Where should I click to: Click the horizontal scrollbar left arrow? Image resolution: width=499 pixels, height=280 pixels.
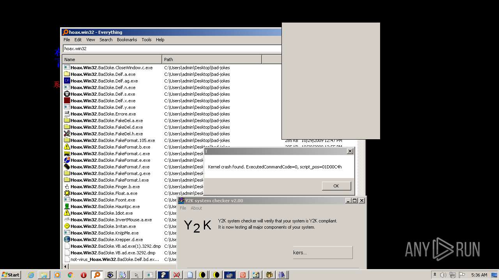pyautogui.click(x=65, y=266)
